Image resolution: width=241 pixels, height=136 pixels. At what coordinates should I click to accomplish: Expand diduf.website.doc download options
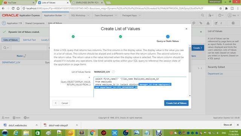[x=37, y=125]
